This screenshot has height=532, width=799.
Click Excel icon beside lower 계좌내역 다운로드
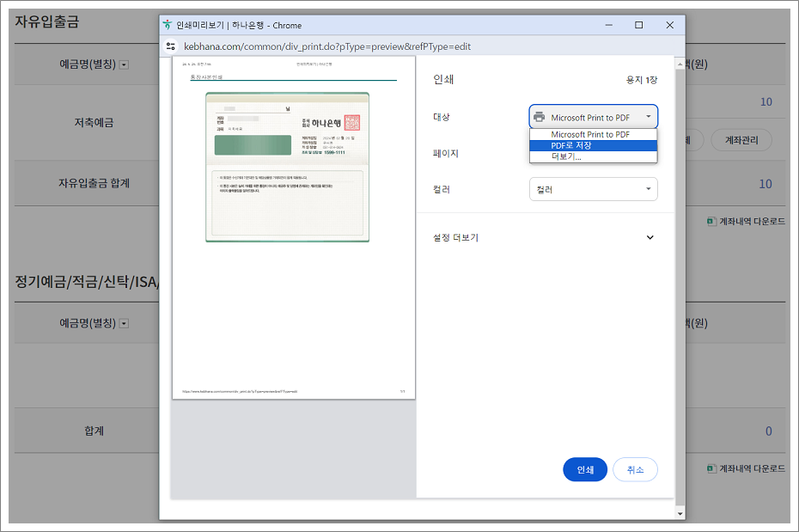pyautogui.click(x=711, y=468)
